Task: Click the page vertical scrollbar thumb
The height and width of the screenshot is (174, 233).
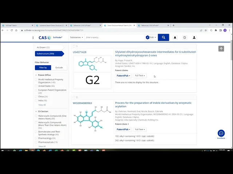Action: [232, 50]
